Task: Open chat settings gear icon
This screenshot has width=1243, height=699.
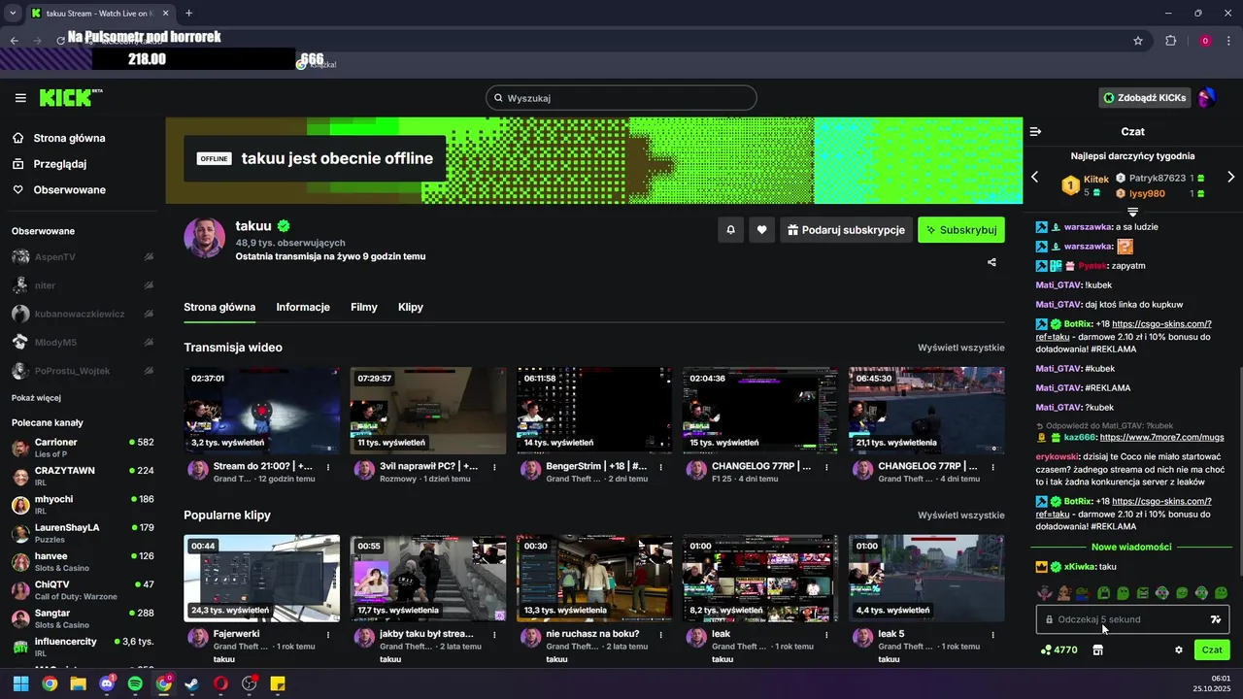Action: pyautogui.click(x=1179, y=650)
